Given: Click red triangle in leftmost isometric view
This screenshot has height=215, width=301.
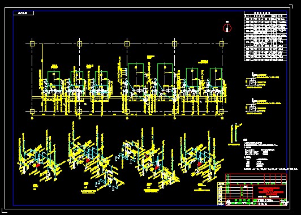Looking at the screenshot, I should point(38,165).
